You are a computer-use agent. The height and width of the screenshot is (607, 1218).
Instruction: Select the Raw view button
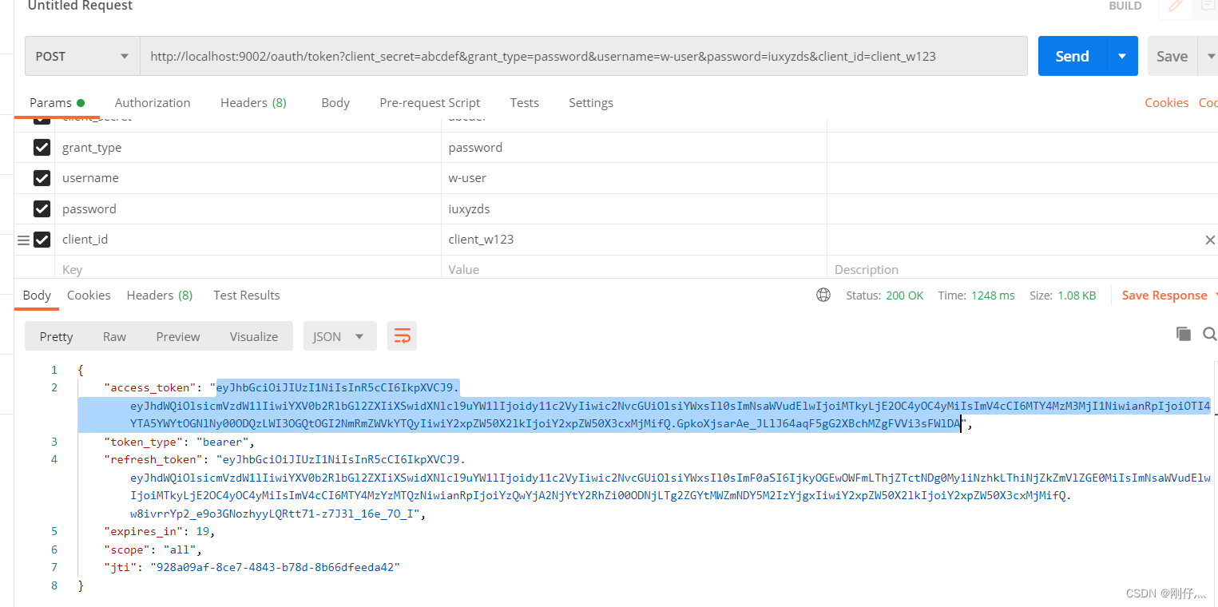114,336
